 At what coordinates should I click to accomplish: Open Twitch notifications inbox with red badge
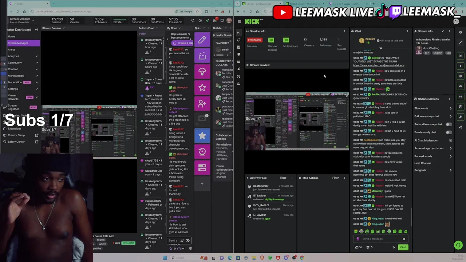215,20
